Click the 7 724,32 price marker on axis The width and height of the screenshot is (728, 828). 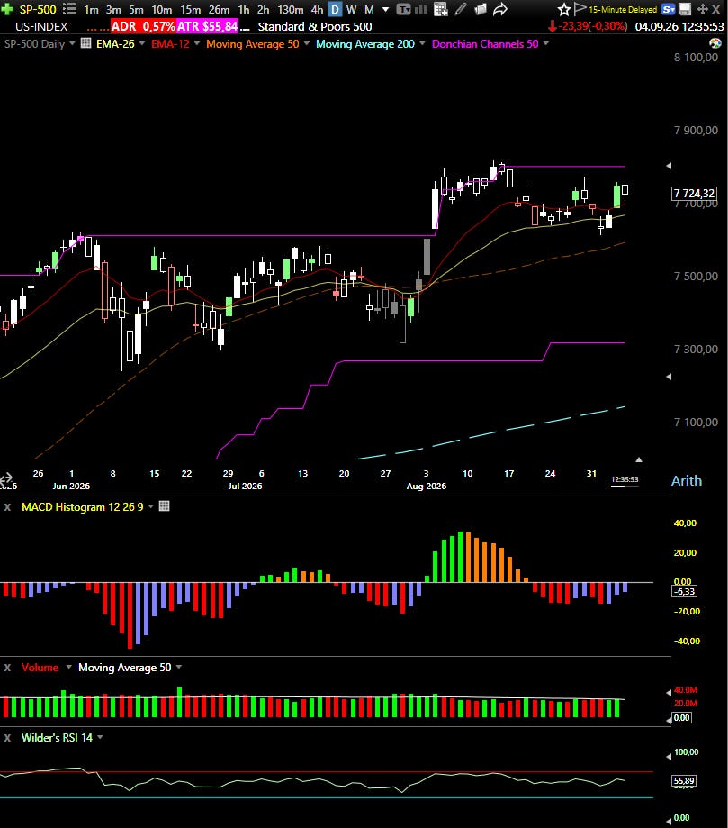pyautogui.click(x=694, y=194)
